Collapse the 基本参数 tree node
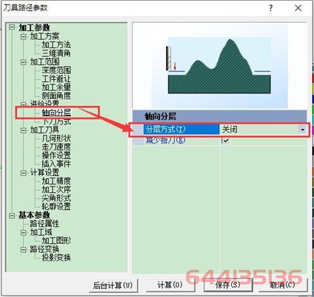314x297 pixels. tap(12, 215)
